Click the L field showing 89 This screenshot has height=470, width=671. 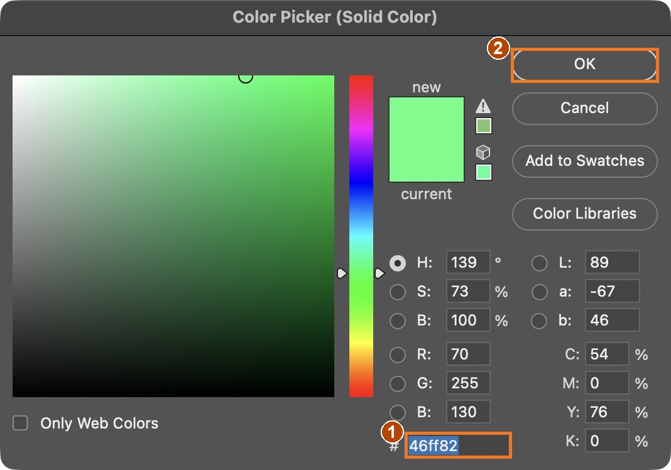coord(612,262)
